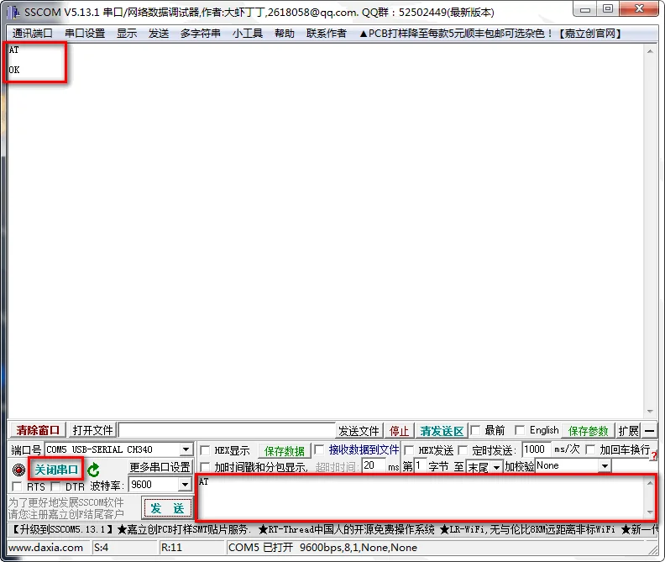Click the 超时时间 20 ms field
This screenshot has height=562, width=665.
[374, 466]
